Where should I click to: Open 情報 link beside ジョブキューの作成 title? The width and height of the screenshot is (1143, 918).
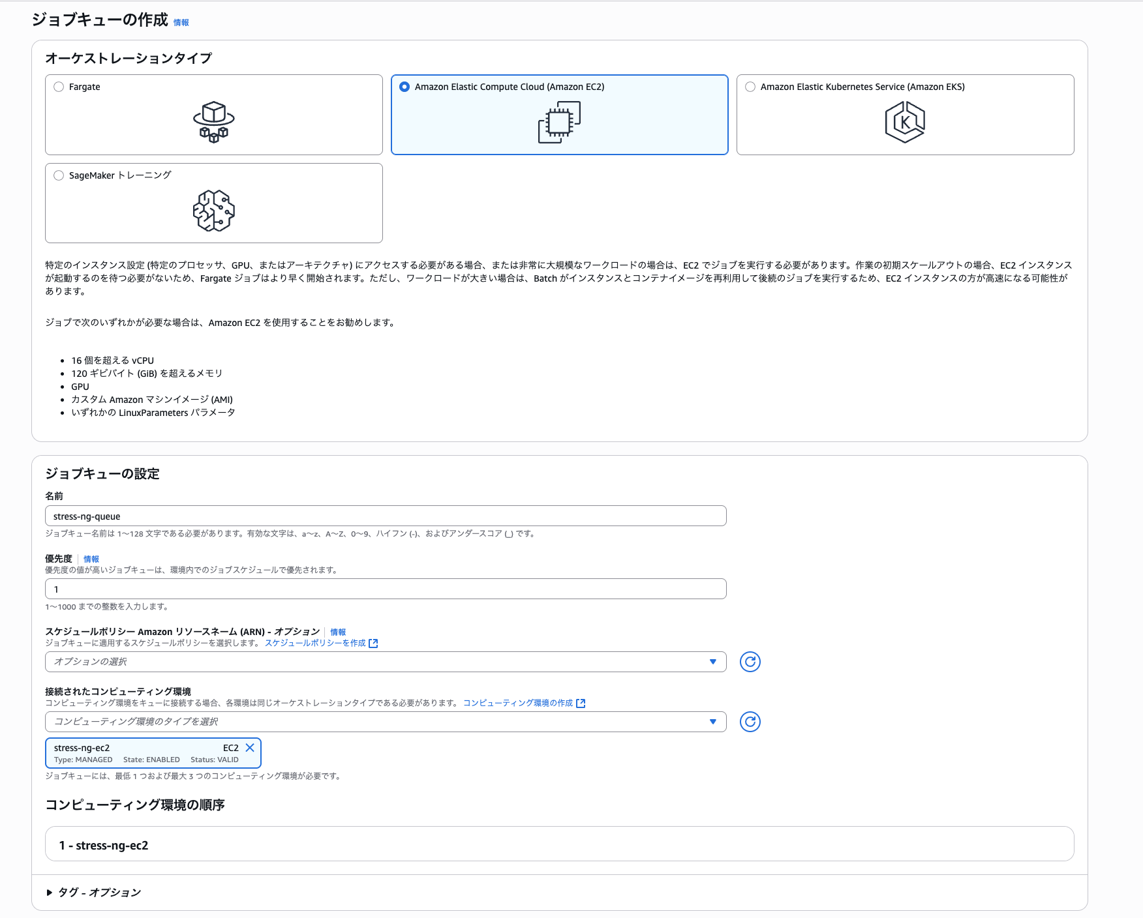pos(181,22)
